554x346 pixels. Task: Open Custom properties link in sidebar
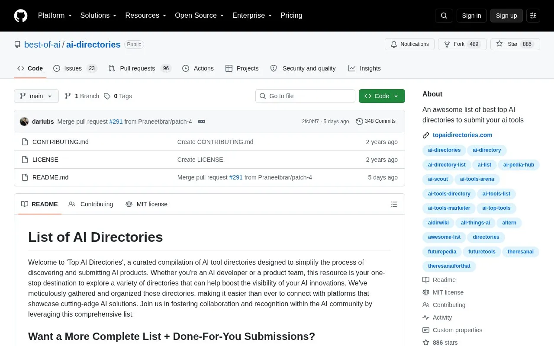coord(452,330)
